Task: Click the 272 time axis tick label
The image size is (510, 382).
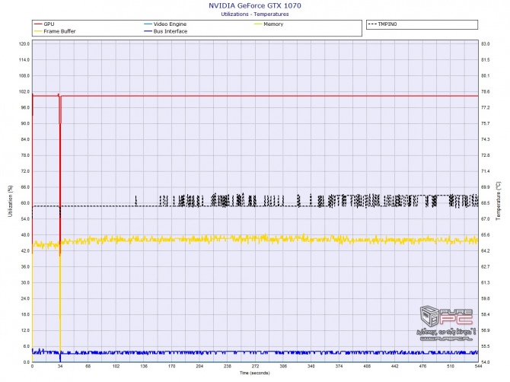Action: [255, 366]
